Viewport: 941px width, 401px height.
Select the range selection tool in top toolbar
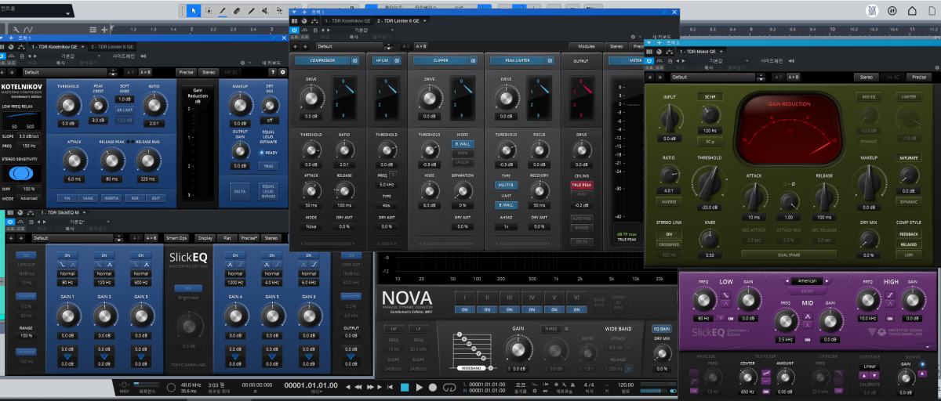pos(209,11)
